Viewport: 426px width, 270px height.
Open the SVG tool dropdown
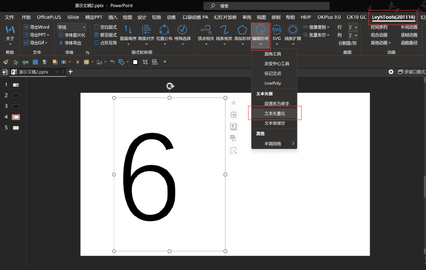tap(277, 35)
